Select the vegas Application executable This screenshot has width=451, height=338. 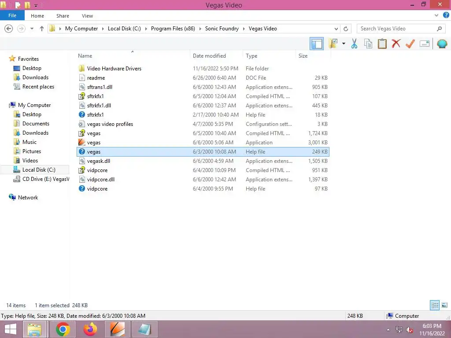tap(203, 142)
